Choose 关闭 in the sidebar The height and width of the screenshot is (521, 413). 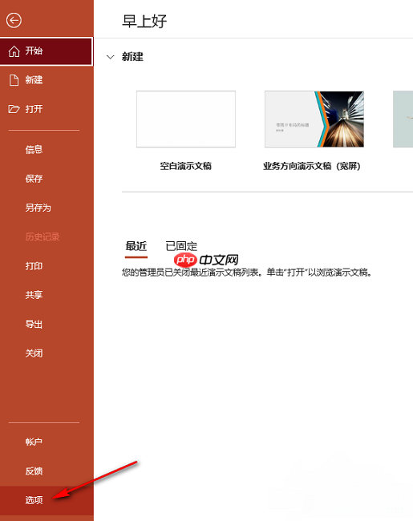(x=47, y=353)
